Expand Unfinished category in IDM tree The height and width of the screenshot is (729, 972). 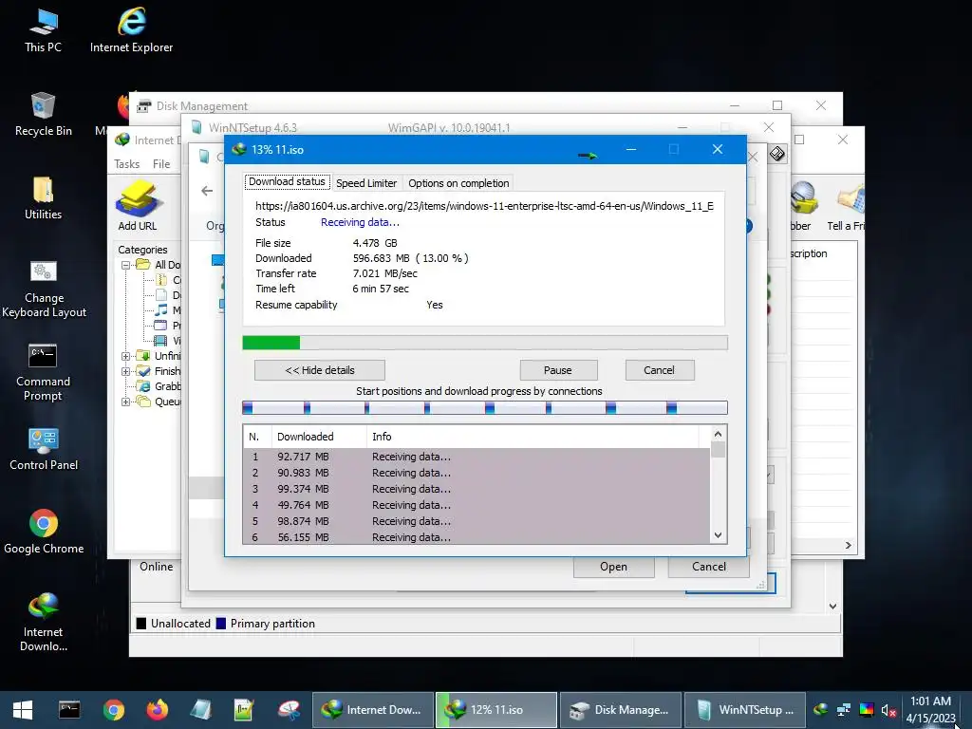(126, 356)
